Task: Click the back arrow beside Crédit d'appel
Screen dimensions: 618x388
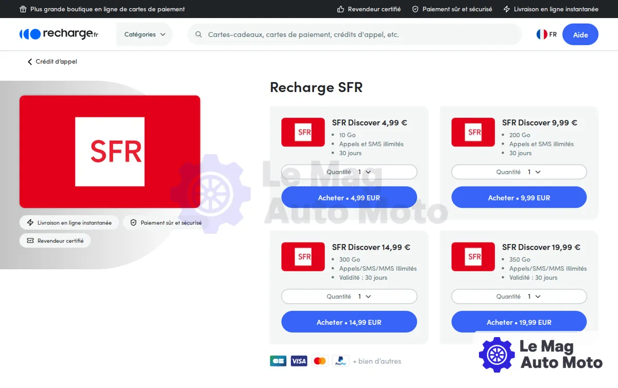Action: pos(29,62)
